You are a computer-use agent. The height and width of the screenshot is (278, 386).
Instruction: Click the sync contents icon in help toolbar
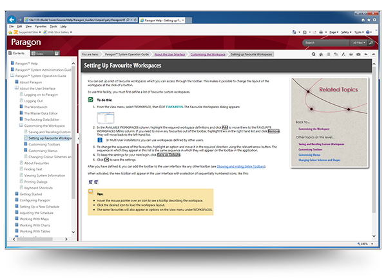(336, 54)
